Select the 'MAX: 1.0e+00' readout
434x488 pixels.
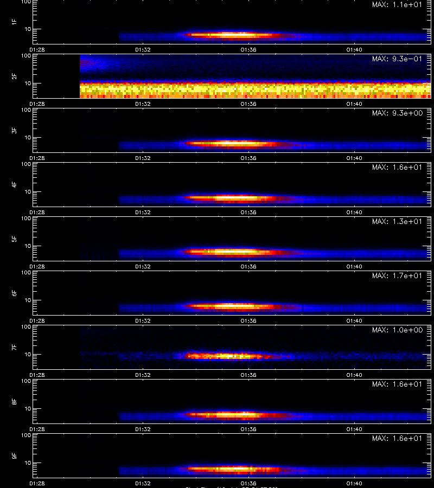[x=397, y=330]
